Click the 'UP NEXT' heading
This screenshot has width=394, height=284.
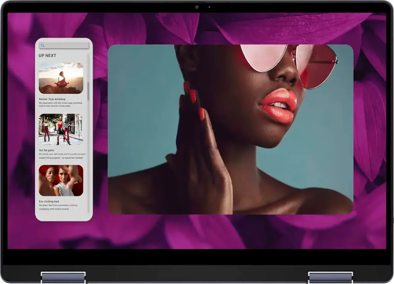[x=47, y=55]
